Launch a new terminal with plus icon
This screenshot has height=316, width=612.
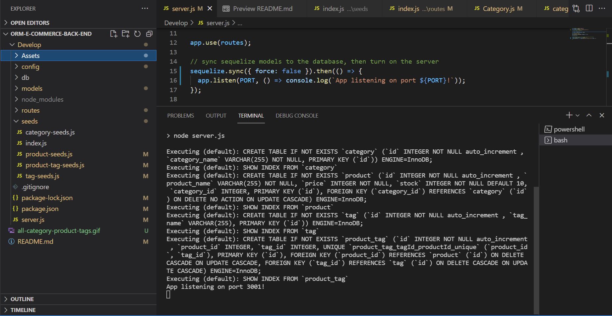pos(569,115)
